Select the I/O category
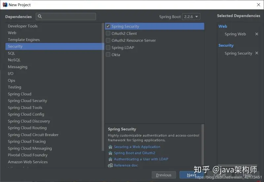The image size is (264, 182). 53,74
